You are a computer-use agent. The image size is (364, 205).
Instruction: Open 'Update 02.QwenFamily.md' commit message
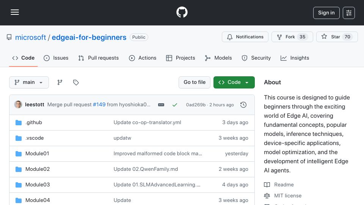146,169
